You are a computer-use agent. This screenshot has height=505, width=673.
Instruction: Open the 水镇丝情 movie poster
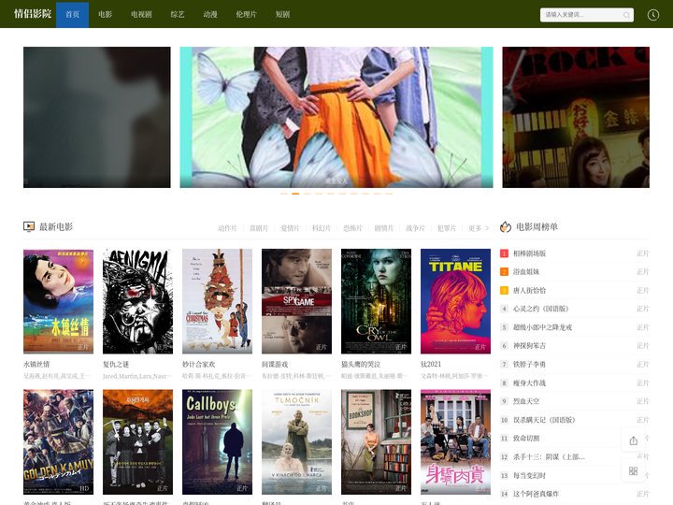pos(58,301)
